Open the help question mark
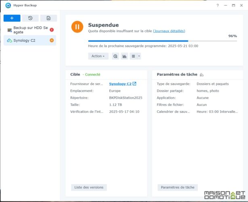 [x=218, y=5]
